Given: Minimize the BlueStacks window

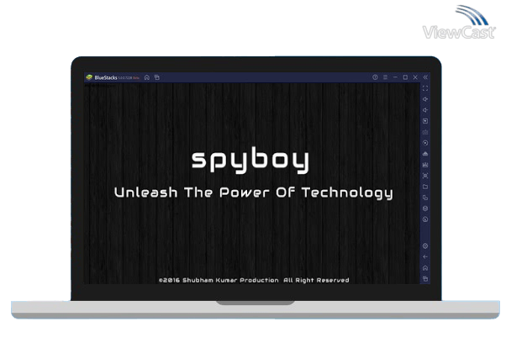Looking at the screenshot, I should click(x=395, y=77).
